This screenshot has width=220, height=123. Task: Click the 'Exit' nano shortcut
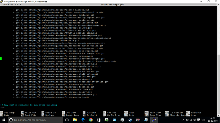coord(5,115)
